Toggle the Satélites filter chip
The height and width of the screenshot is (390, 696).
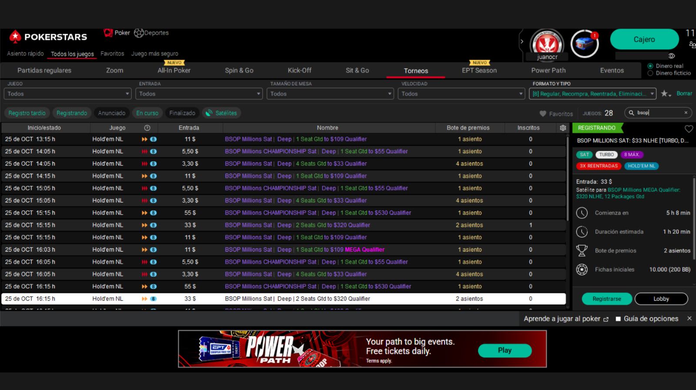point(221,113)
